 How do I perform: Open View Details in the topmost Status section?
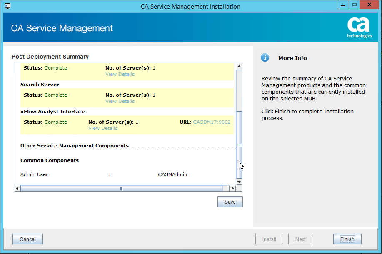120,74
